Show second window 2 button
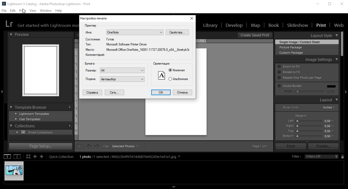 17,157
